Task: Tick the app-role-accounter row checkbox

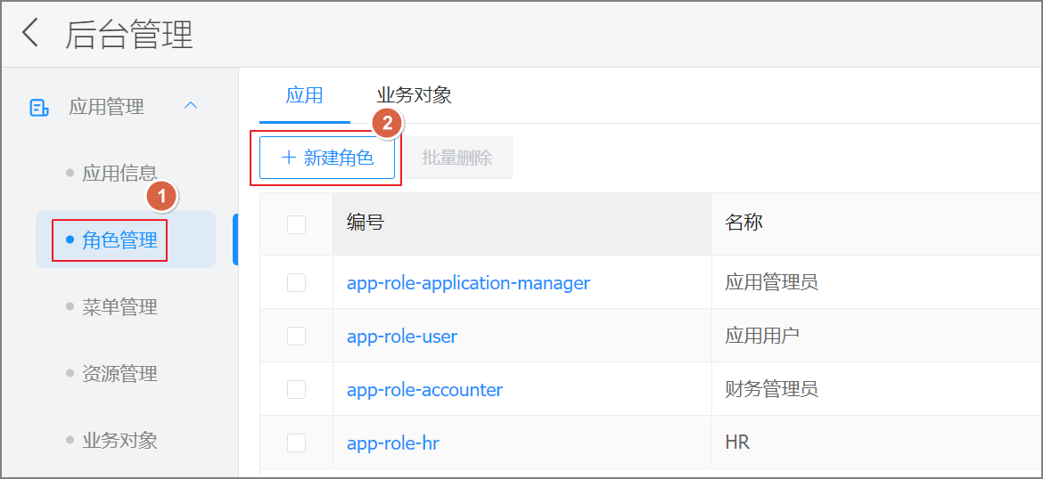Action: click(x=296, y=390)
